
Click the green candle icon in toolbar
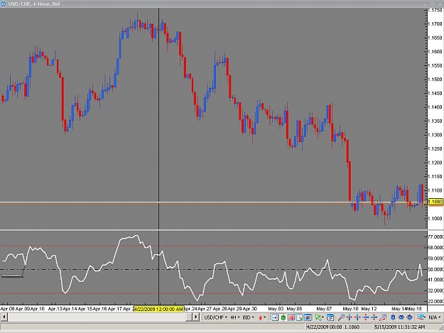pyautogui.click(x=283, y=317)
